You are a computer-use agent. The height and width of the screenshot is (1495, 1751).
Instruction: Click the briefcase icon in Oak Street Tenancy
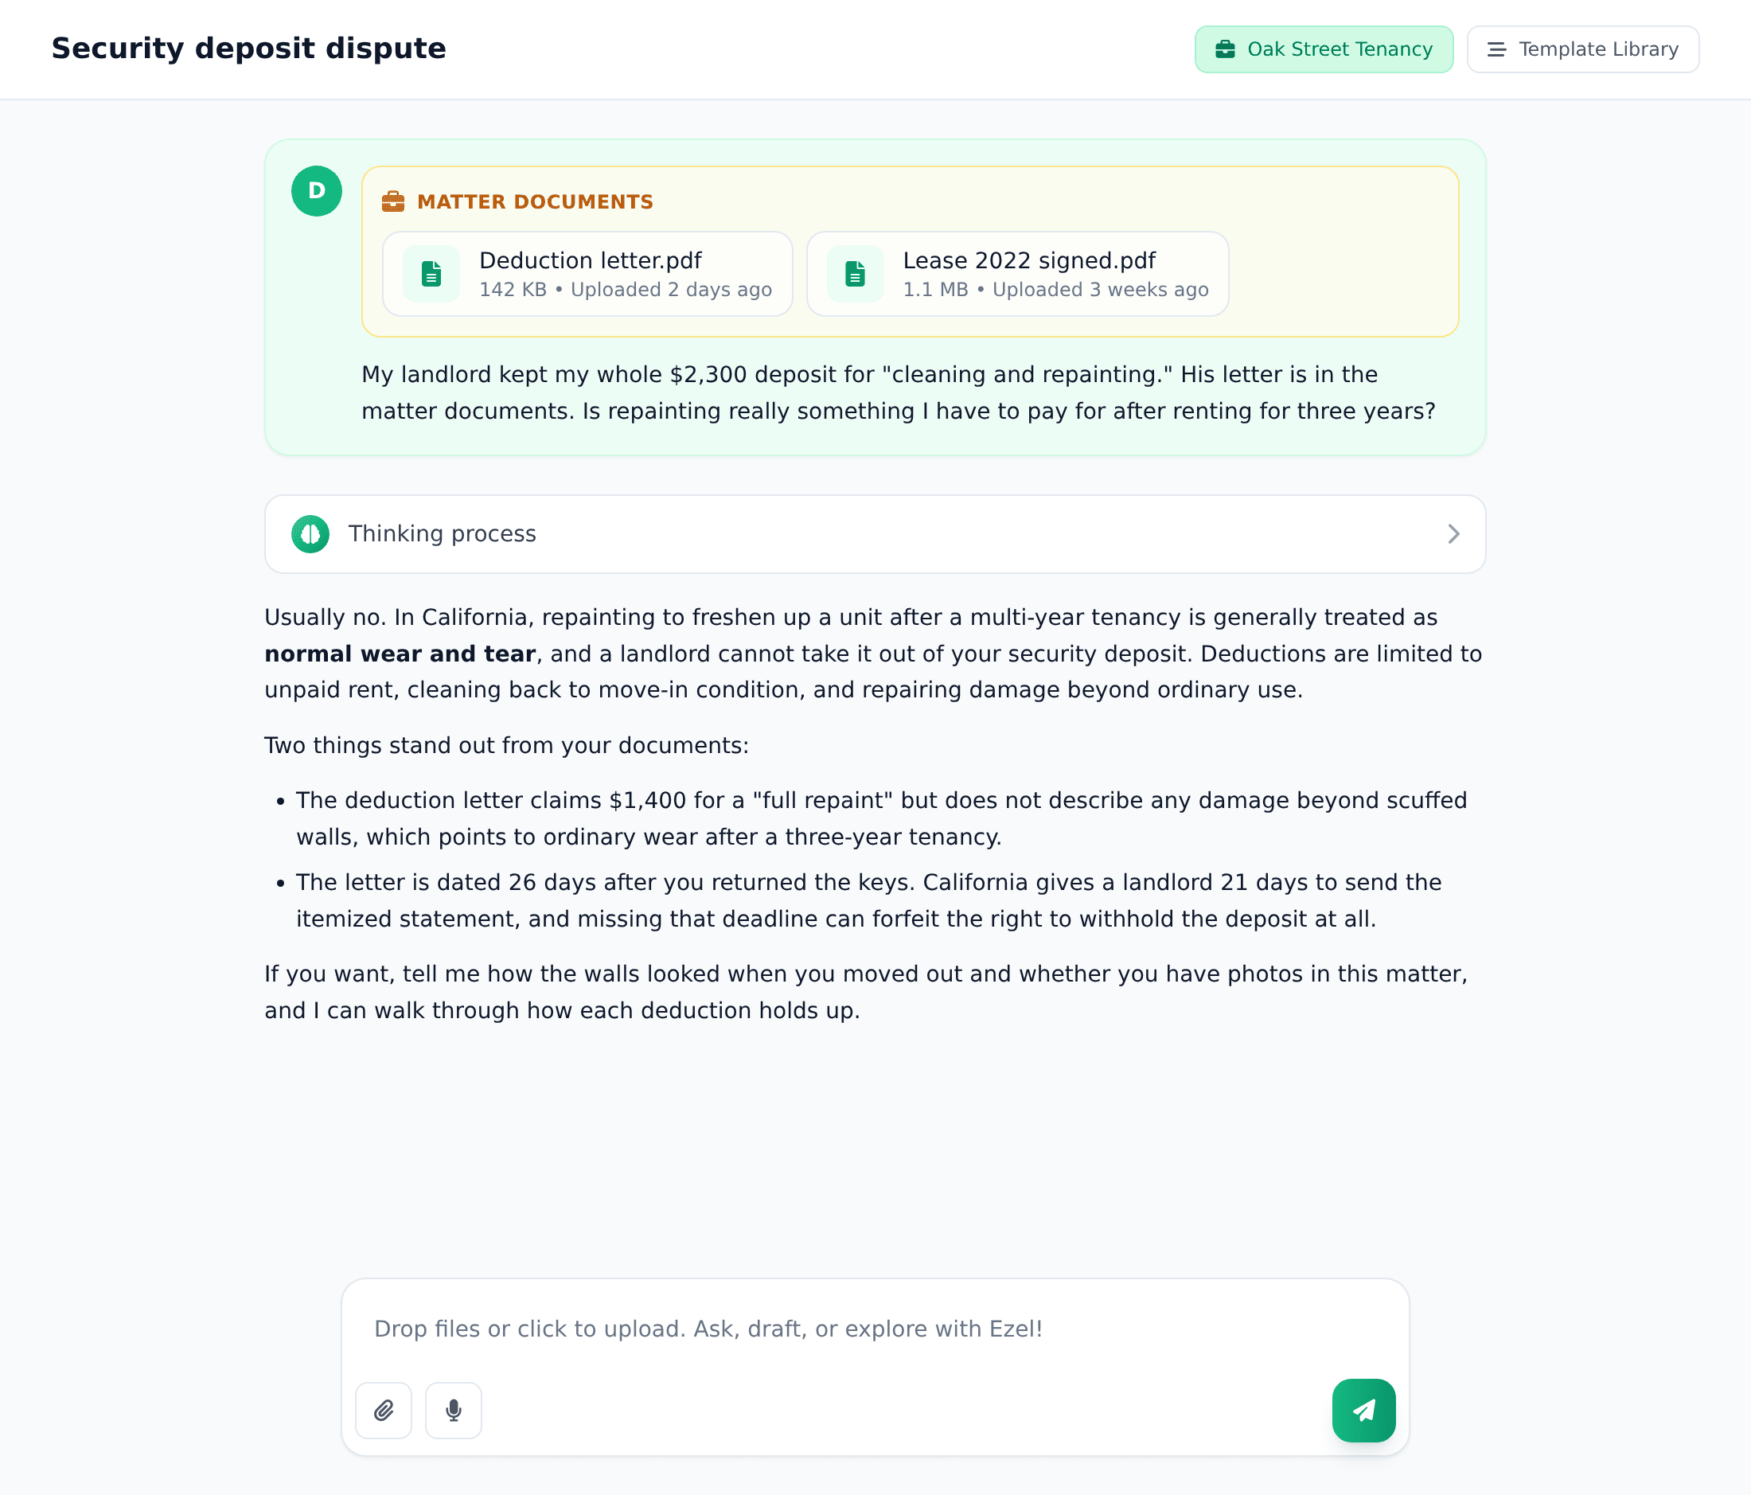pos(1226,49)
